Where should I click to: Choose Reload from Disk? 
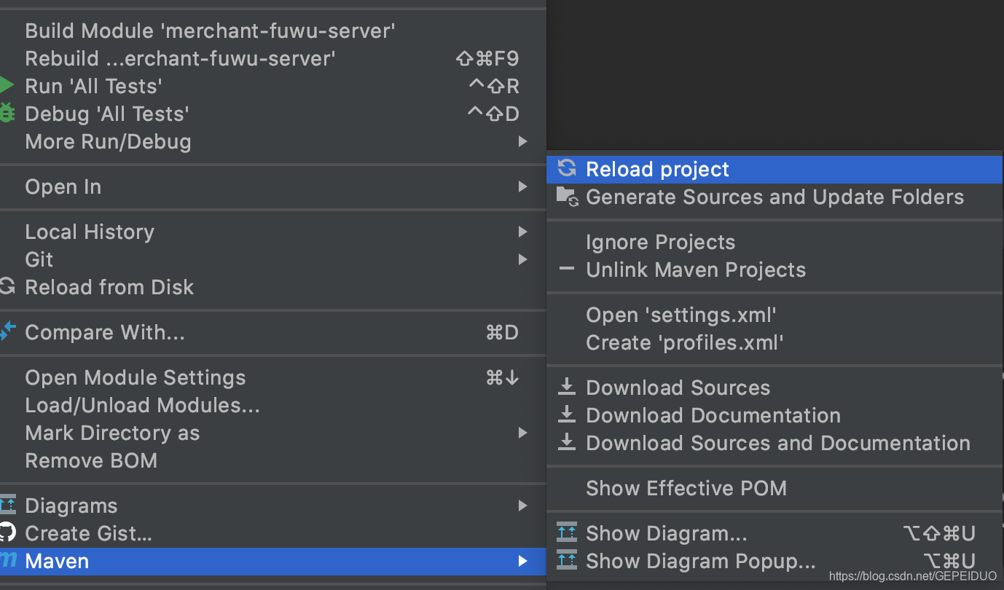[x=273, y=287]
